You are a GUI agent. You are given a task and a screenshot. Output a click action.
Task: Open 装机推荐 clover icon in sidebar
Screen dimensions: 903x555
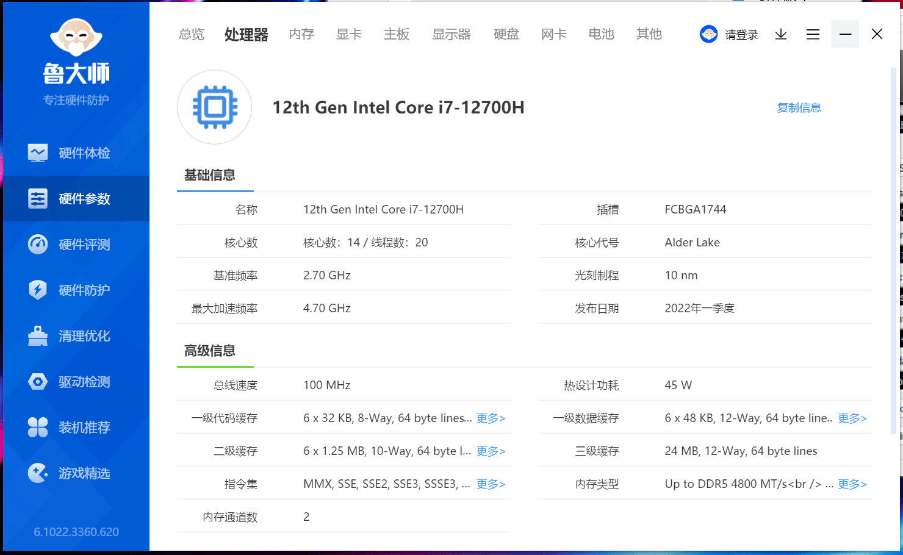click(x=38, y=427)
